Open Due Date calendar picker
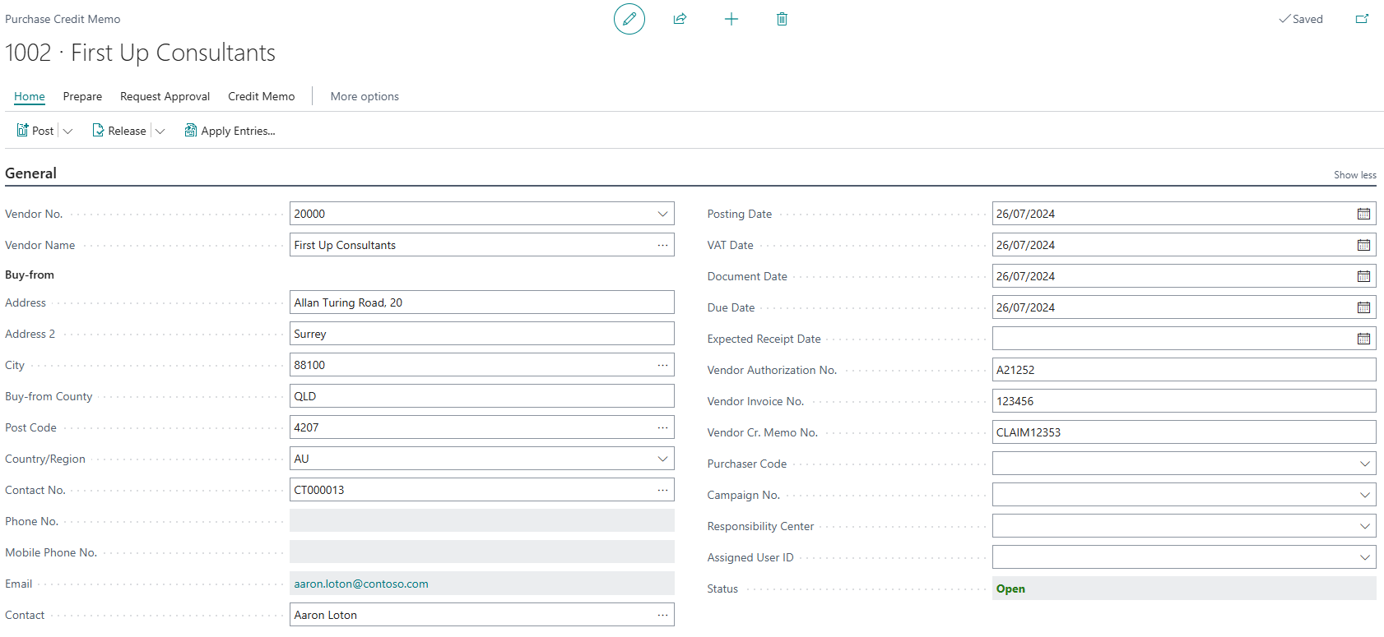This screenshot has height=637, width=1384. point(1363,307)
